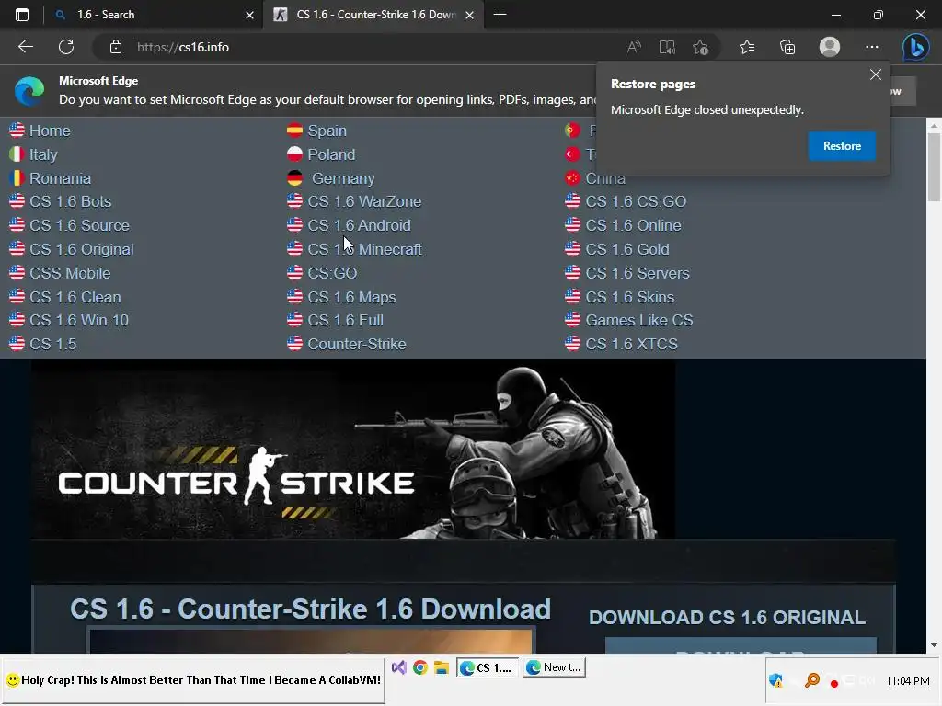Screen dimensions: 942x706
Task: Open the Home link
Action: coord(50,131)
